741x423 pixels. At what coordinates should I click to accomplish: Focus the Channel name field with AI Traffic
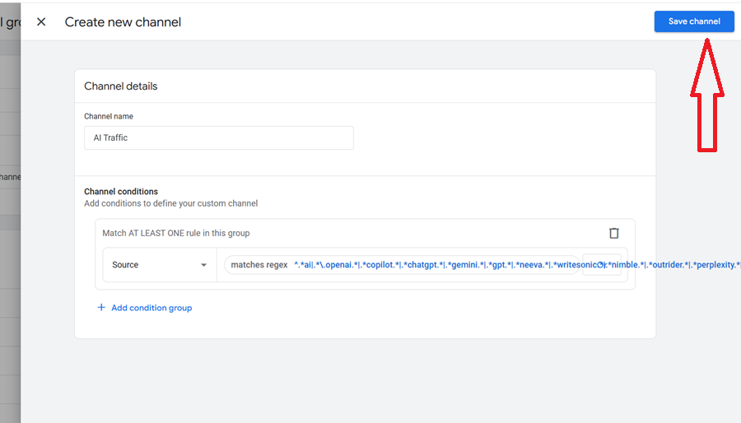pos(218,138)
